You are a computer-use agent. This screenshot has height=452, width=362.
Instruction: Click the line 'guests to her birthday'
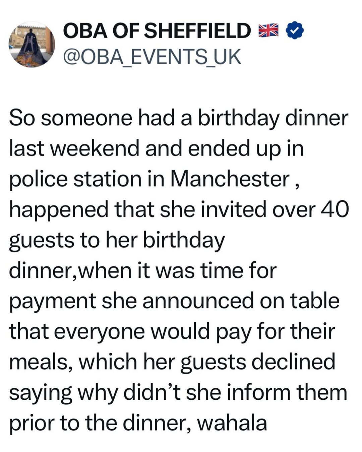point(117,240)
